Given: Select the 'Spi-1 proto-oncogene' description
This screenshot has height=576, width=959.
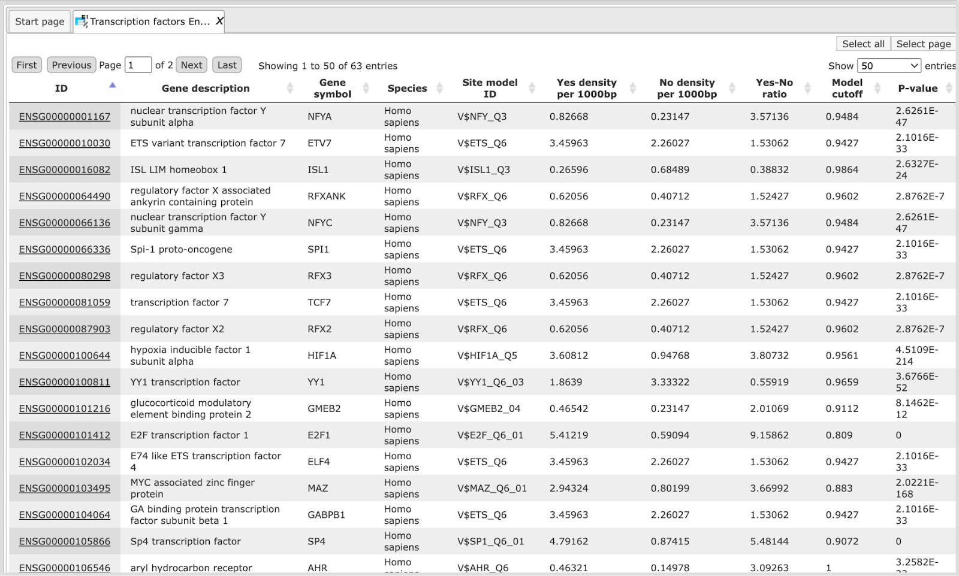Looking at the screenshot, I should 181,249.
